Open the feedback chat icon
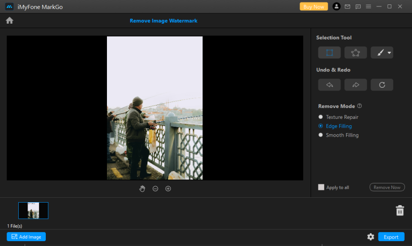This screenshot has height=246, width=412. click(358, 6)
